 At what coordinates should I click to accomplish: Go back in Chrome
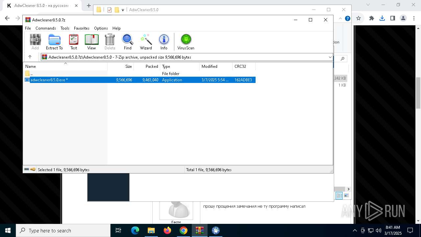tap(7, 18)
